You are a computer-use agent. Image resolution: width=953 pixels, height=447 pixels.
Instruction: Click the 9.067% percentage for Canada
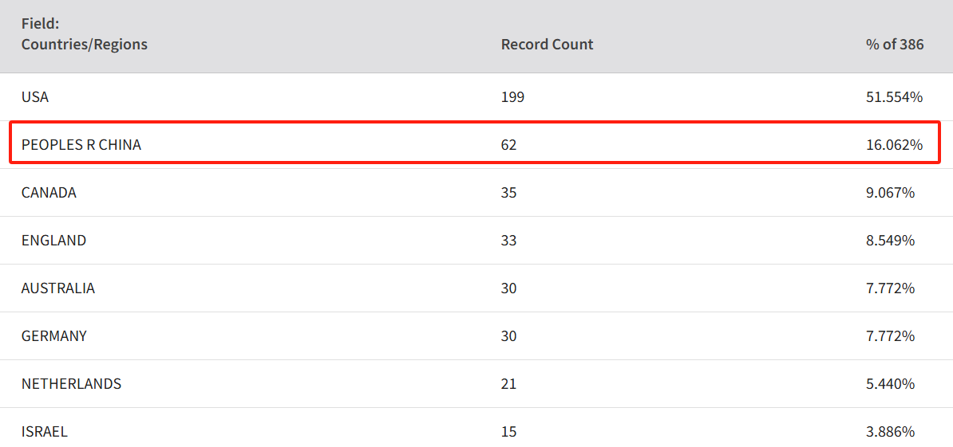(891, 193)
